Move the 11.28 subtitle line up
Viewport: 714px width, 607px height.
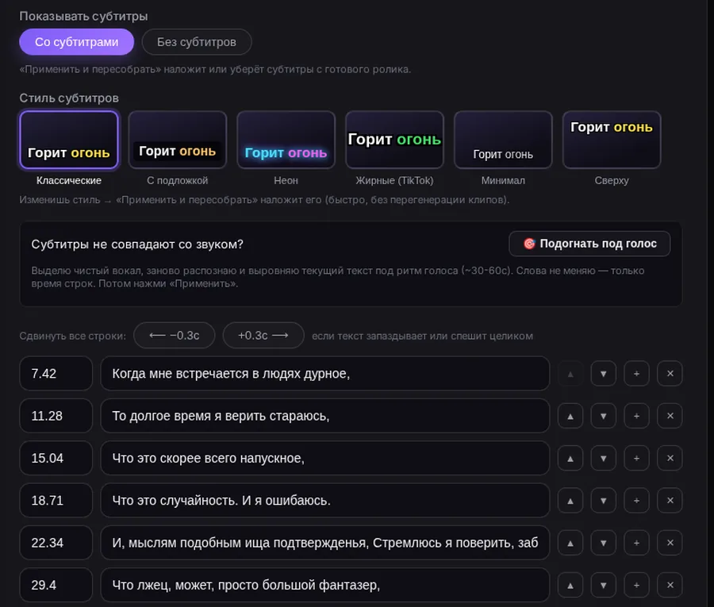click(x=570, y=416)
